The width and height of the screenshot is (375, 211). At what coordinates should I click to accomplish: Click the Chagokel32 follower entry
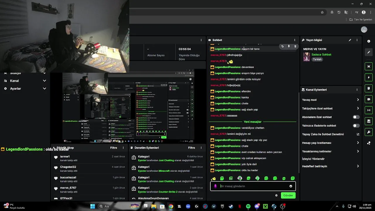point(89,169)
